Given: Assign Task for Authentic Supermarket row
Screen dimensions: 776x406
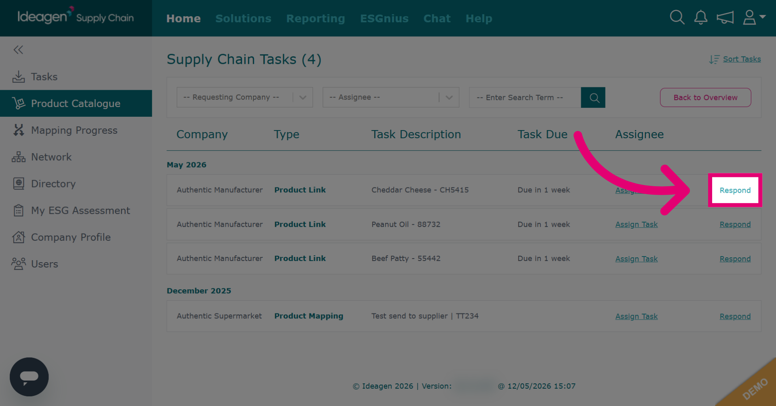Looking at the screenshot, I should pyautogui.click(x=637, y=317).
